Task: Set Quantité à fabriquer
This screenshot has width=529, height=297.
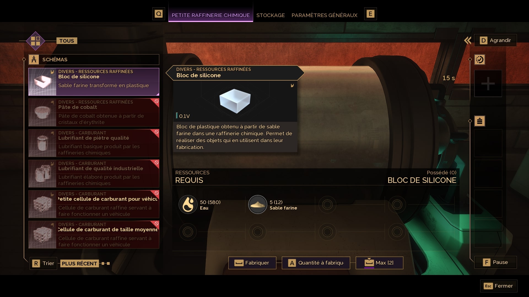Action: point(316,263)
